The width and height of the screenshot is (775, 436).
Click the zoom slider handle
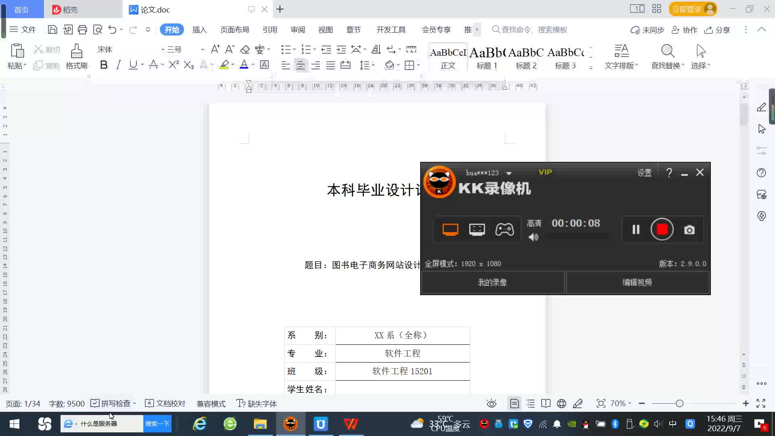(679, 403)
